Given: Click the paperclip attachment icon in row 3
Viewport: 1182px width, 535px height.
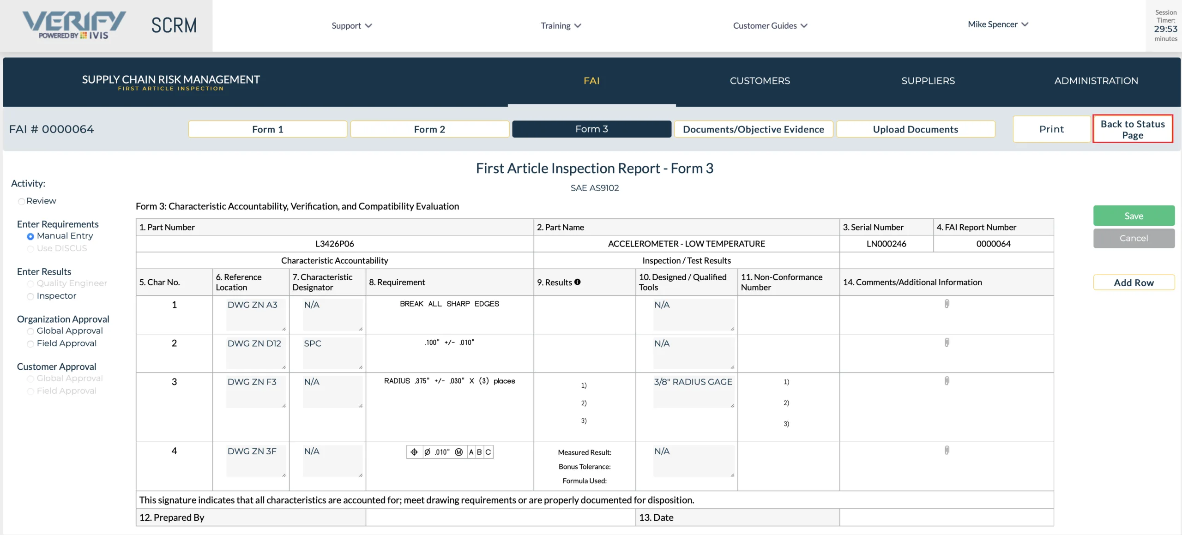Looking at the screenshot, I should pyautogui.click(x=947, y=381).
